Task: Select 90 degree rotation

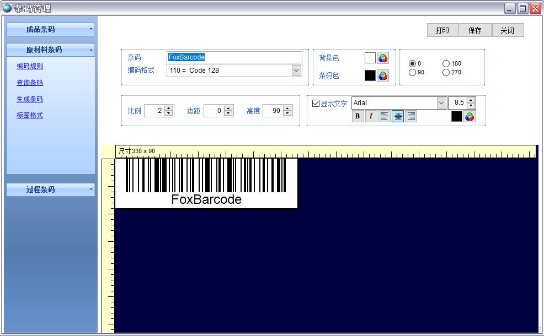Action: (x=412, y=73)
